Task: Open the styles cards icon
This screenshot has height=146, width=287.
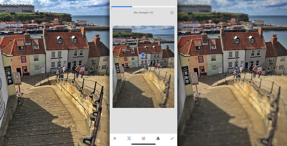Action: pos(158,138)
